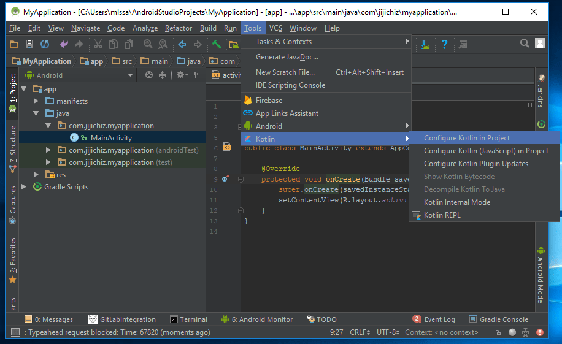Click Scroll from Source crosshair icon
562x344 pixels.
(x=149, y=75)
